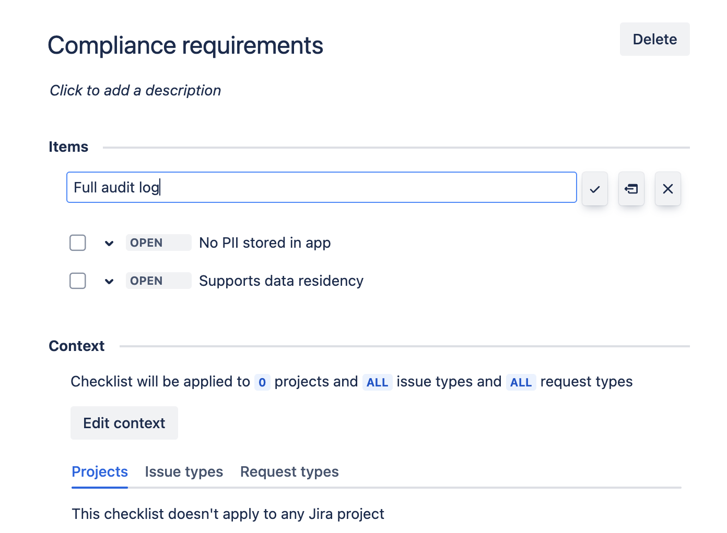Expand chevron beside 'No PII stored in app'

click(x=109, y=243)
